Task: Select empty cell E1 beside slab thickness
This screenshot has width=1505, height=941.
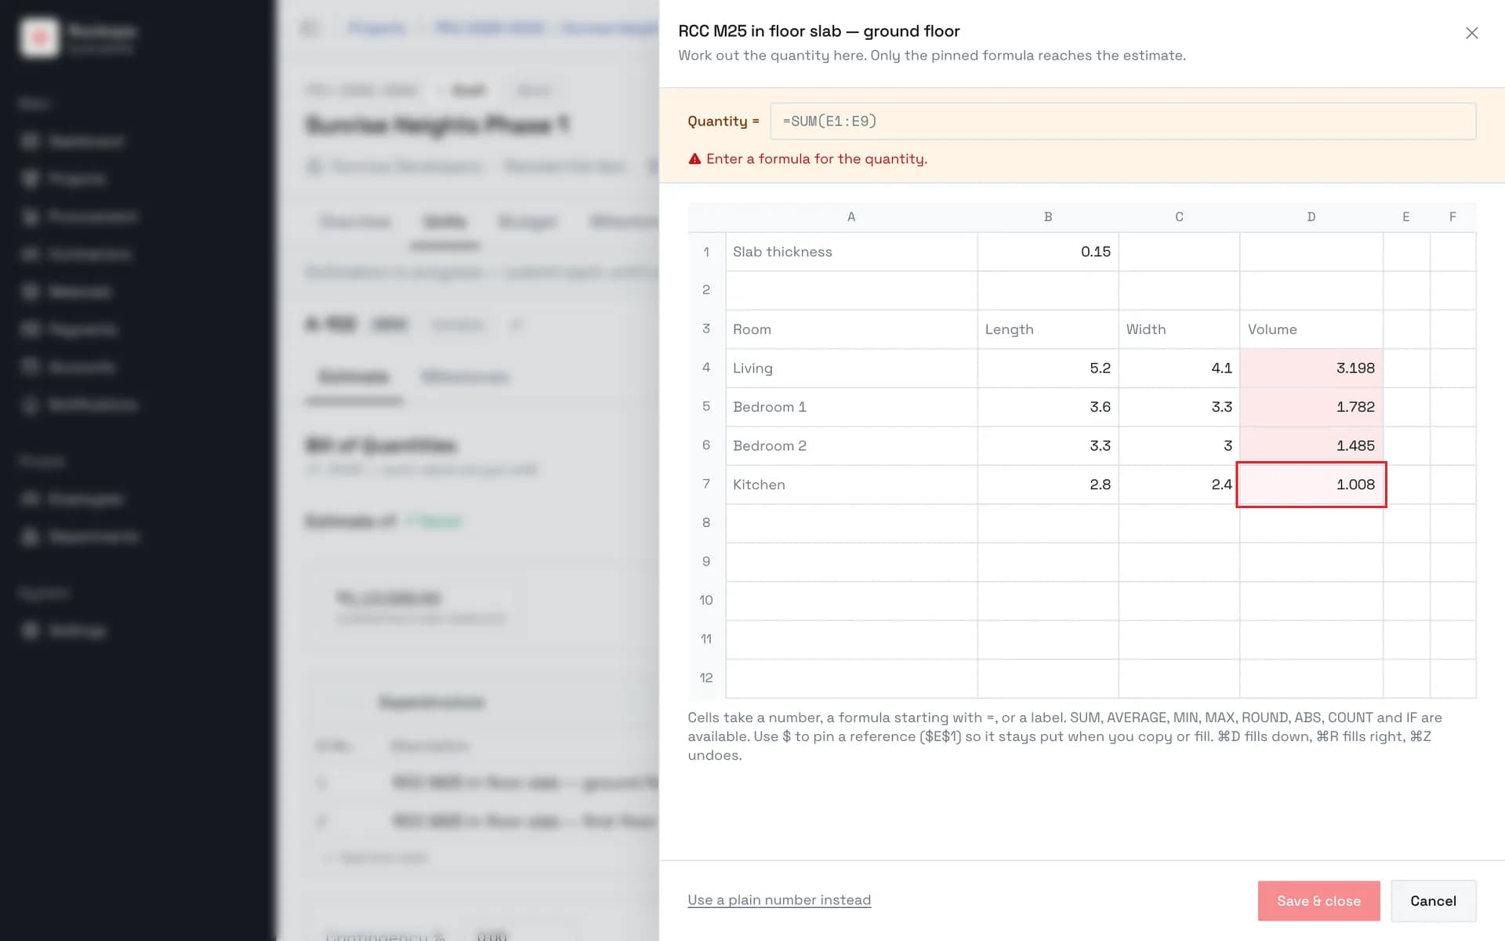Action: [x=1406, y=252]
